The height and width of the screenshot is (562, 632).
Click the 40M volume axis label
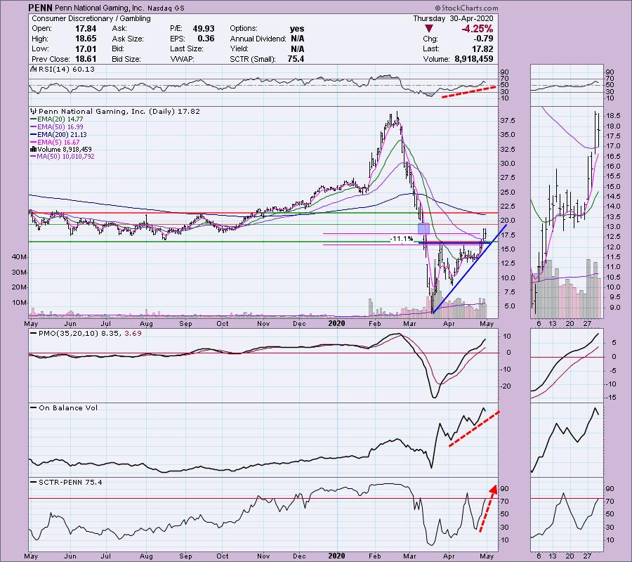pyautogui.click(x=20, y=257)
